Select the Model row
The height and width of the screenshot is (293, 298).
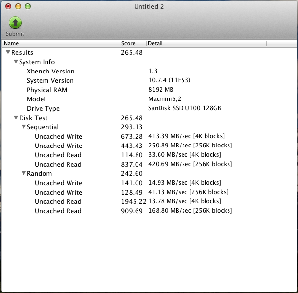tap(149, 99)
